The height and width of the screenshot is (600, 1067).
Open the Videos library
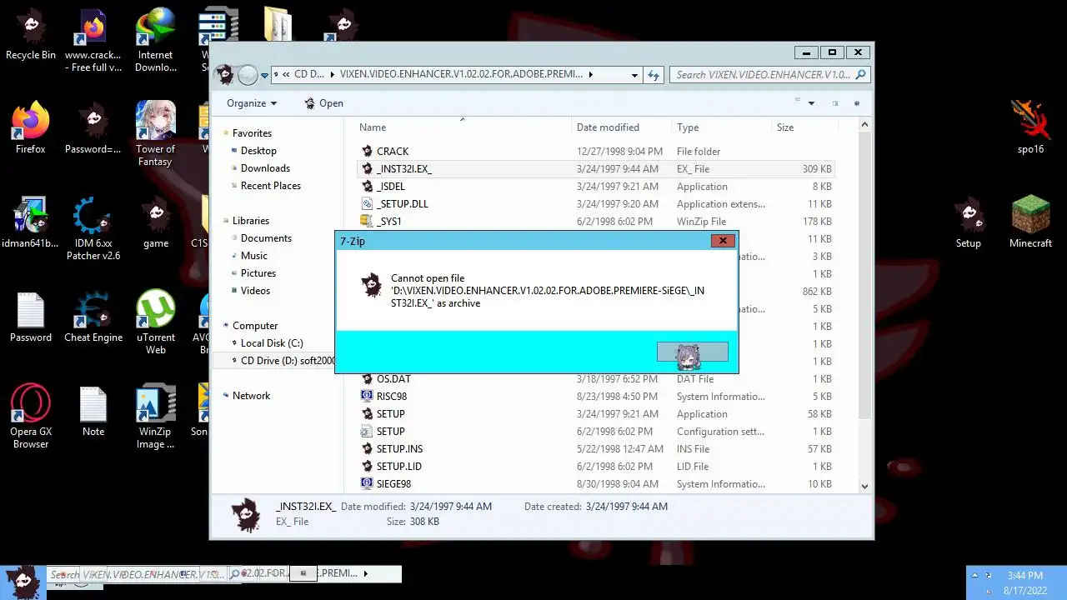tap(255, 291)
